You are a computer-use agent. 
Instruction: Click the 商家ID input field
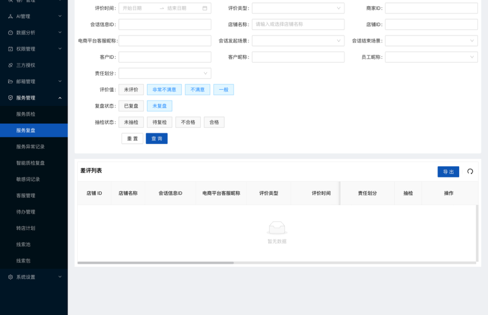click(432, 8)
